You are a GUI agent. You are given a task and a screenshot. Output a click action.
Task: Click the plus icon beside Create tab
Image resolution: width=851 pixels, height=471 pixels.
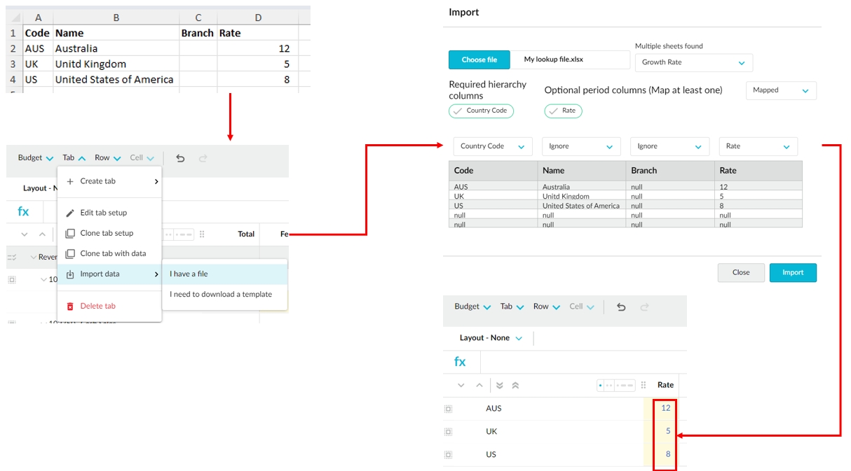[70, 181]
